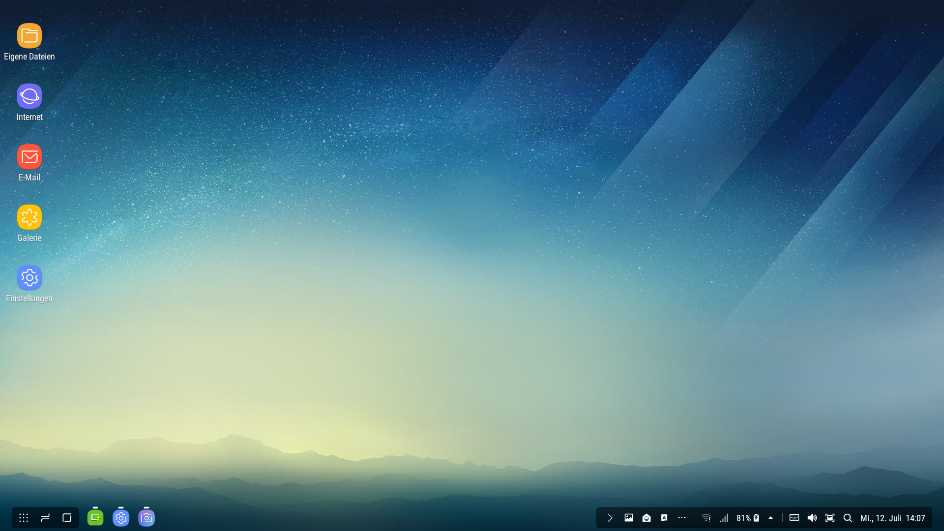Open the DeX home-monitor notification icon

tap(647, 518)
